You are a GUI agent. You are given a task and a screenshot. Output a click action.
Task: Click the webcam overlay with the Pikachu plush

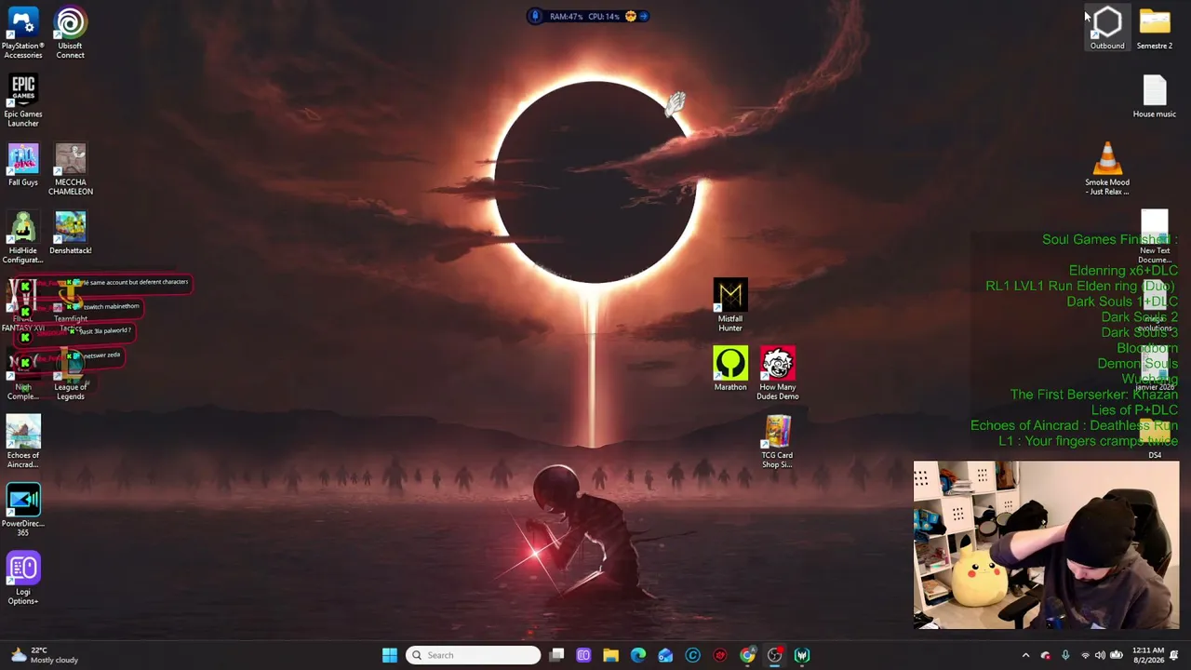click(1046, 544)
